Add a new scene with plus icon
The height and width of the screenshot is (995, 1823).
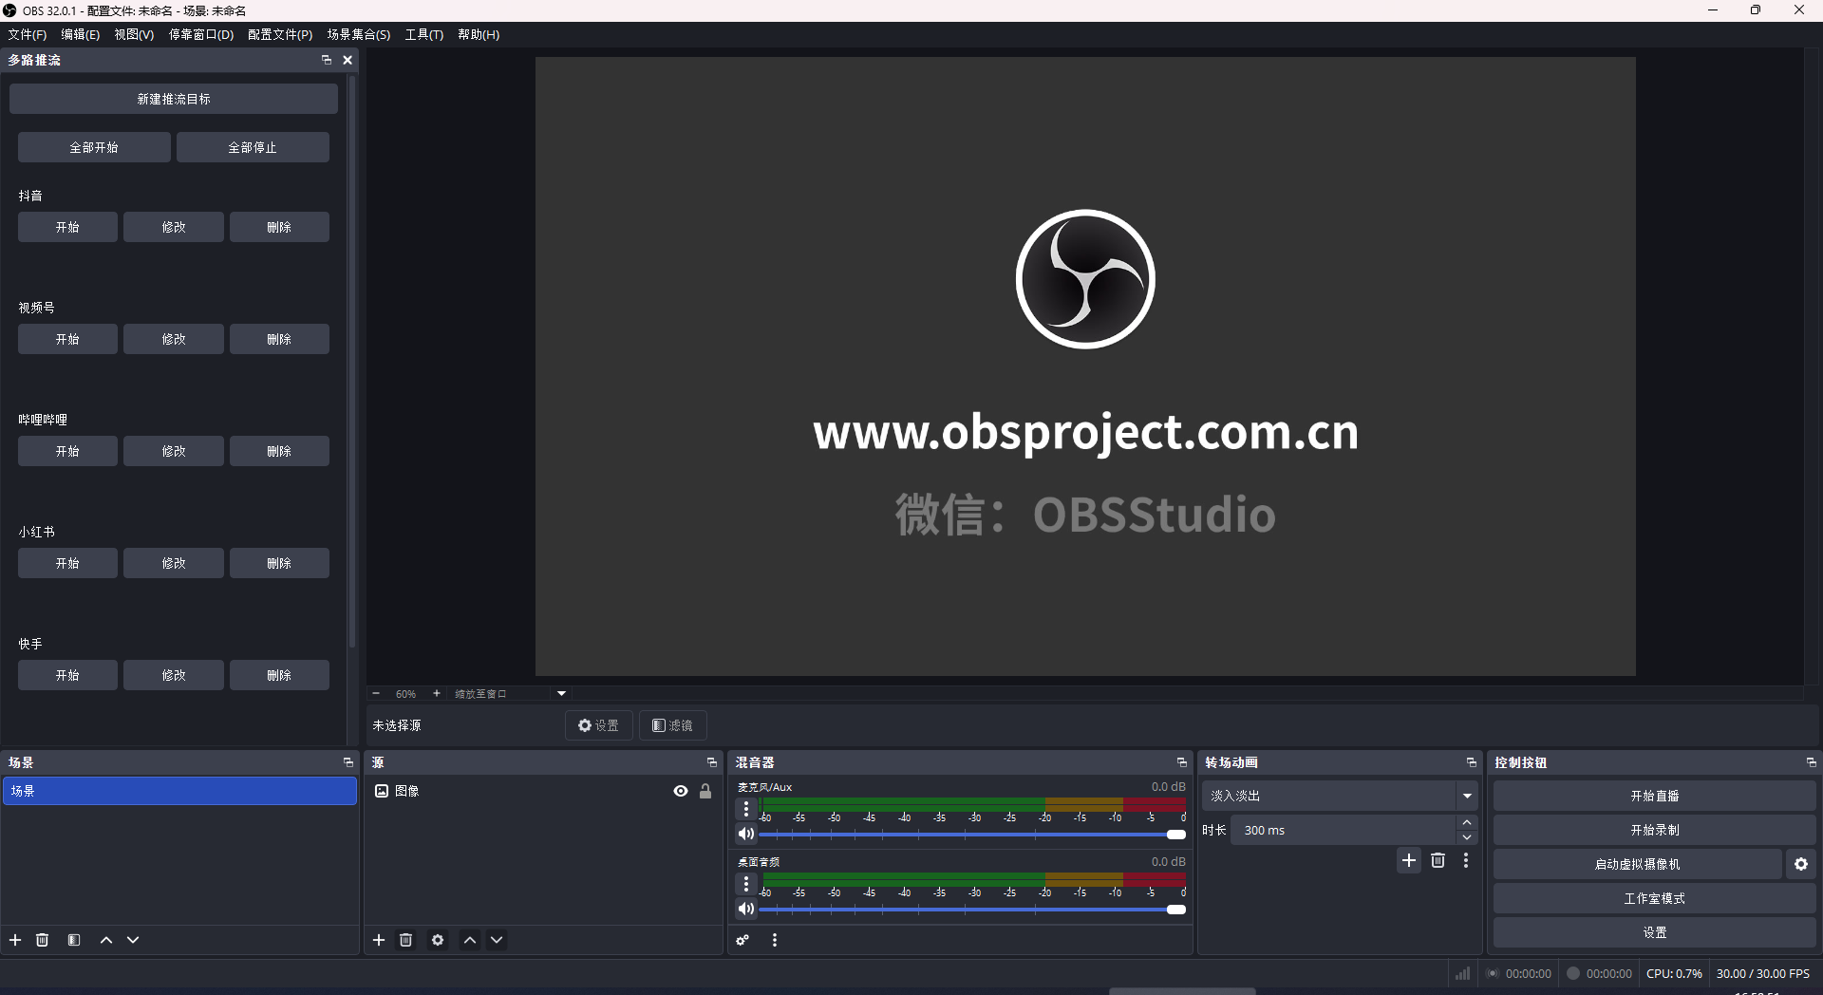click(15, 940)
